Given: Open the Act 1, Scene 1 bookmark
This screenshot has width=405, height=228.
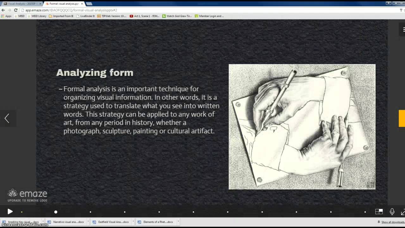Looking at the screenshot, I should point(145,16).
